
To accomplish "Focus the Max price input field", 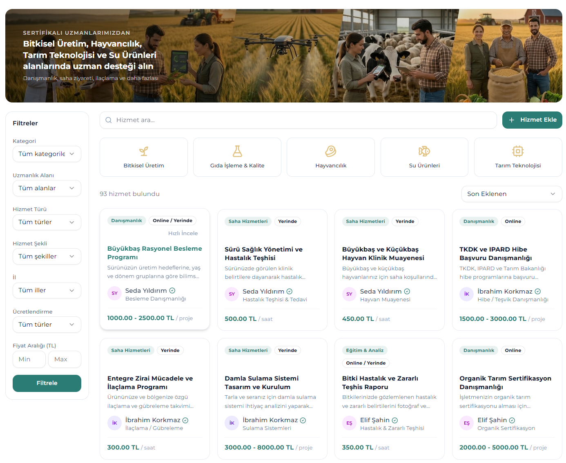I will pos(65,359).
